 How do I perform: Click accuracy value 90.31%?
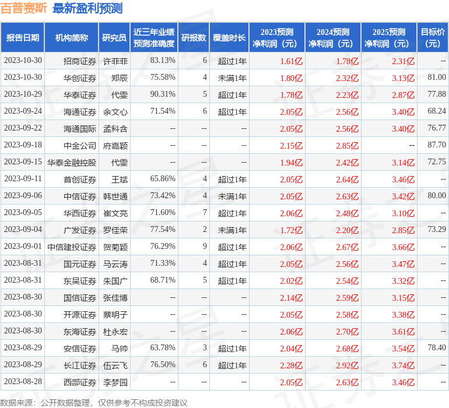(x=163, y=94)
